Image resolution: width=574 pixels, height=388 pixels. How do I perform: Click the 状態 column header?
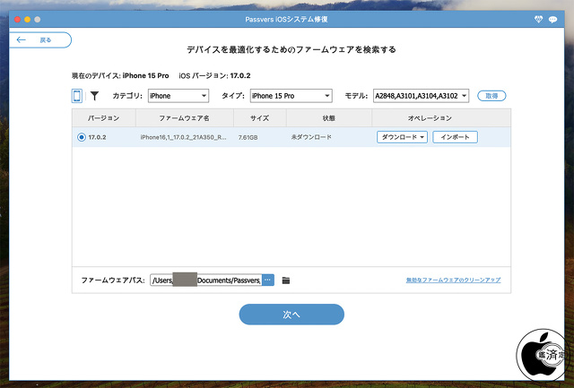329,118
